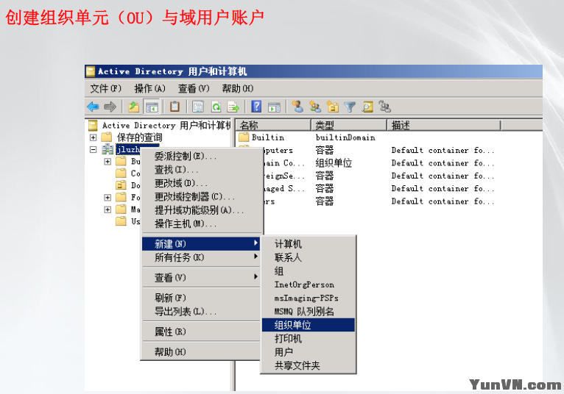Choose 提升域功能级别(A)... from context menu

[x=202, y=210]
